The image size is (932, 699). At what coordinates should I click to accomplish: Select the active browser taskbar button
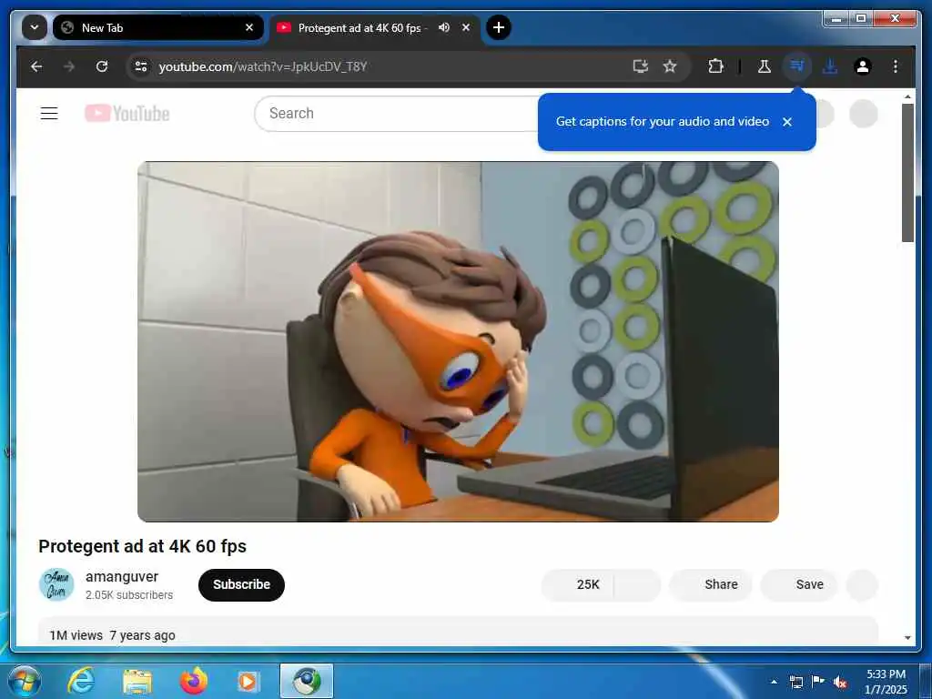tap(307, 681)
